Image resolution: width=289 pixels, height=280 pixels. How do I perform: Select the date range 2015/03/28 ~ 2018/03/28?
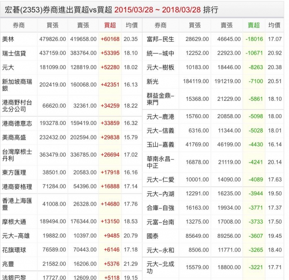(157, 10)
